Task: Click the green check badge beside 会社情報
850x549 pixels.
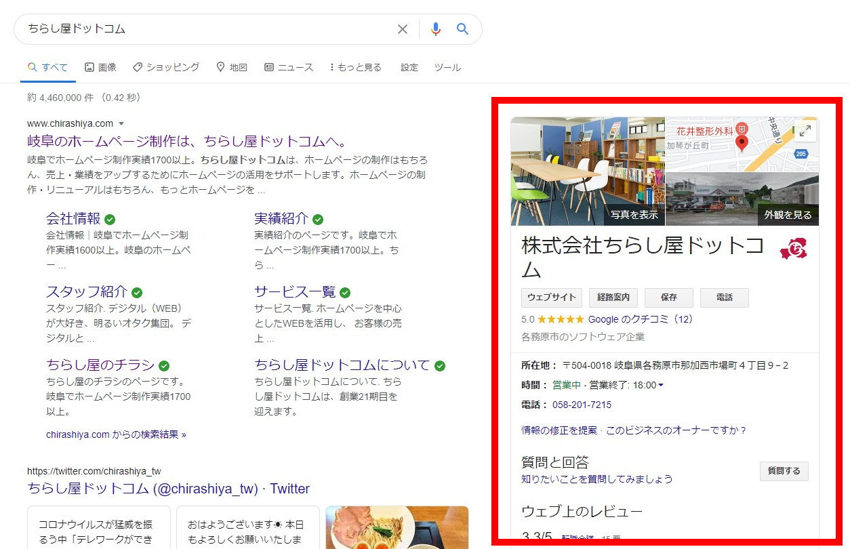Action: pyautogui.click(x=110, y=220)
